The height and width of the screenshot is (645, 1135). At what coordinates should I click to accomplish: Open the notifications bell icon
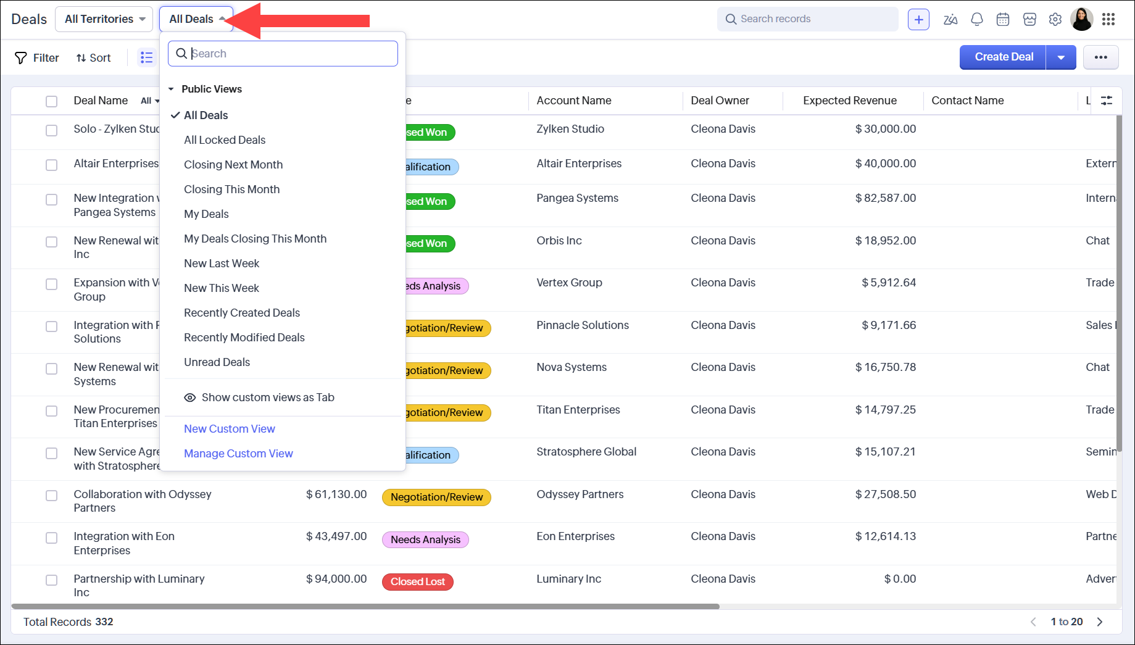tap(976, 19)
